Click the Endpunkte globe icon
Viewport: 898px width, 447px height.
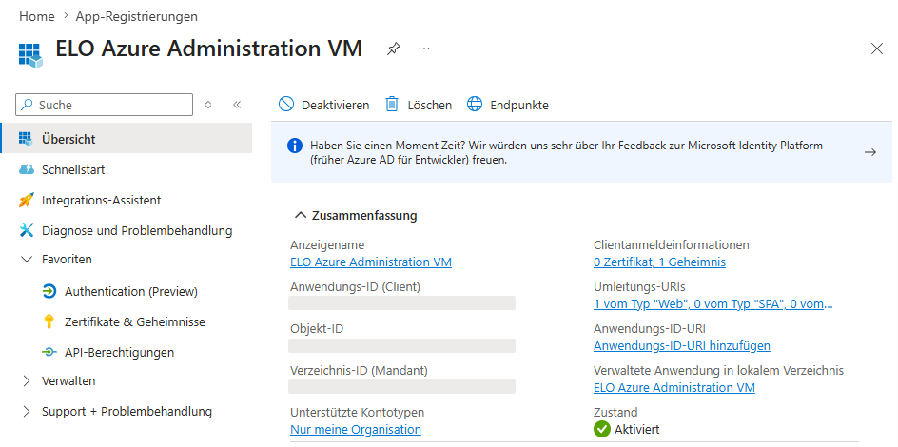point(475,105)
